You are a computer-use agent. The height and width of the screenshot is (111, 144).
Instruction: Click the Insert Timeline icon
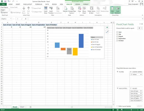(51, 9)
